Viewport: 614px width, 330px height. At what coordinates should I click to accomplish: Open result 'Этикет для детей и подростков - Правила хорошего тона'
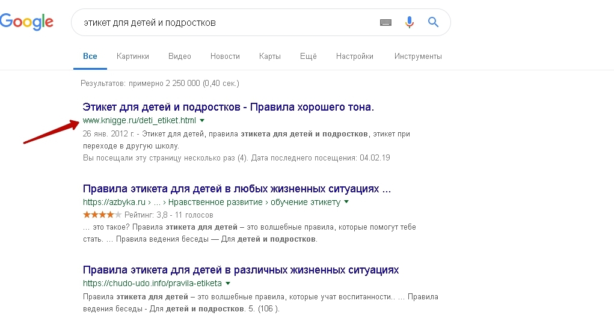coord(229,107)
